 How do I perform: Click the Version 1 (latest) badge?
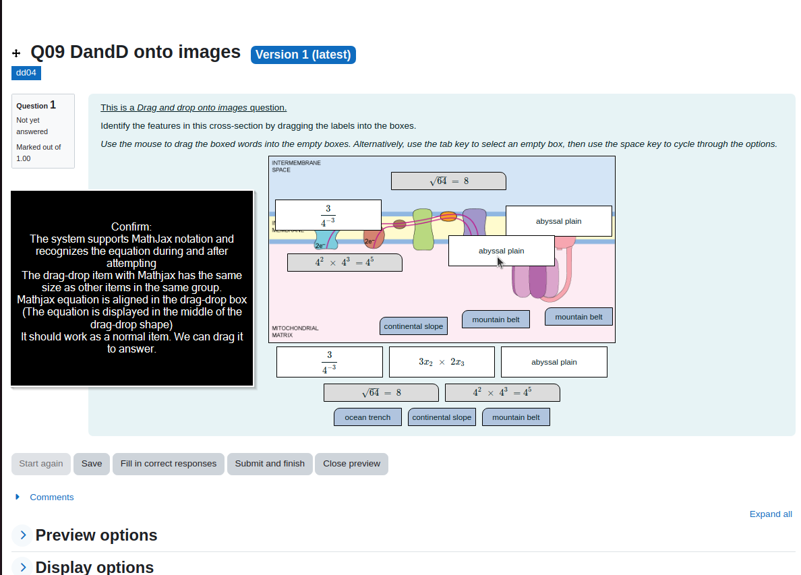pos(303,55)
